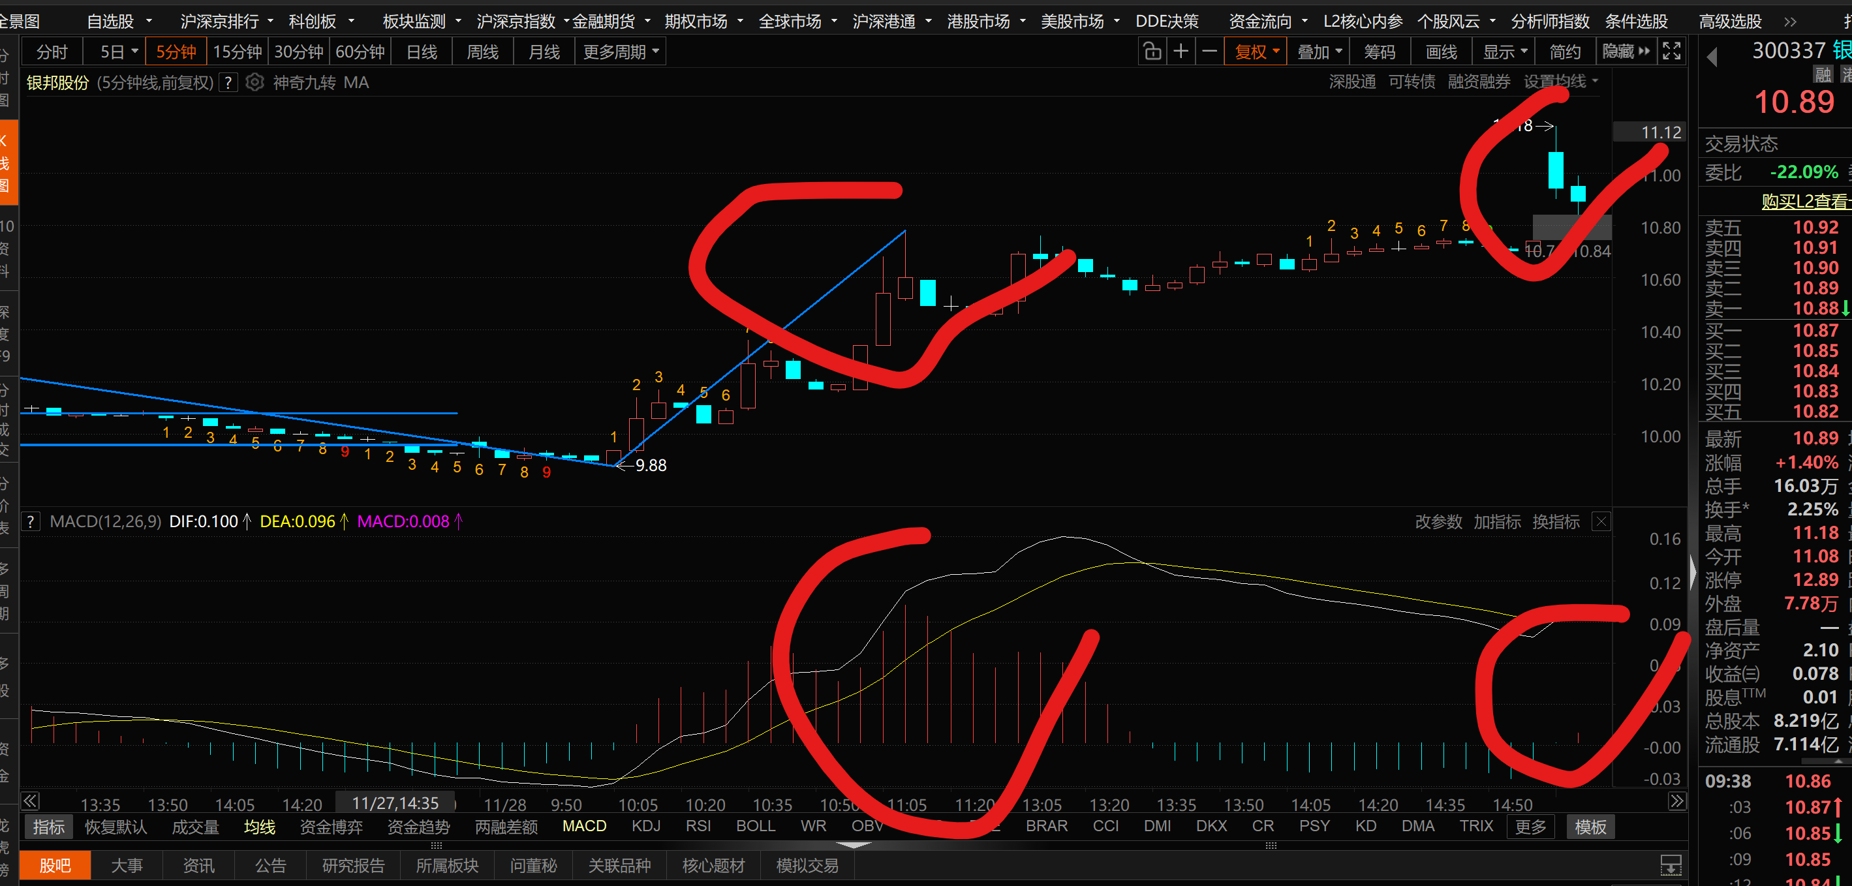Expand the 更多周期 period dropdown

click(620, 52)
